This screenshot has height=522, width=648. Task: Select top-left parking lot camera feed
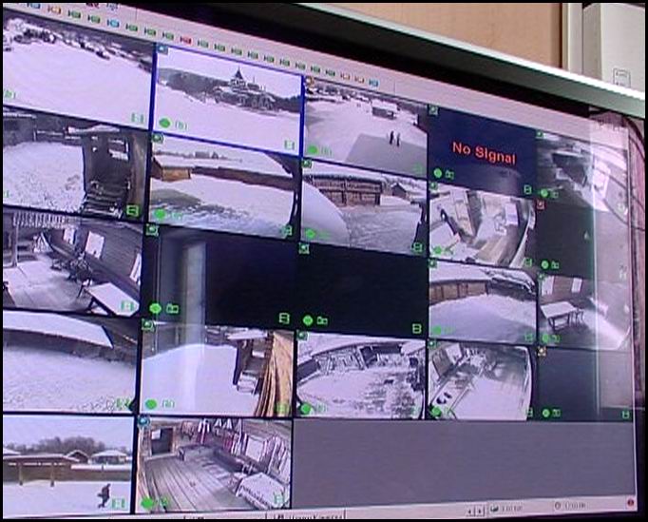point(77,68)
